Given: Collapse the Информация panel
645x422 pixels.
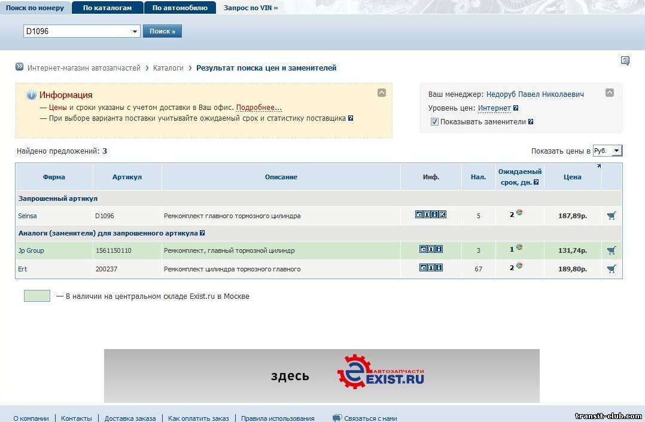Looking at the screenshot, I should click(x=381, y=93).
